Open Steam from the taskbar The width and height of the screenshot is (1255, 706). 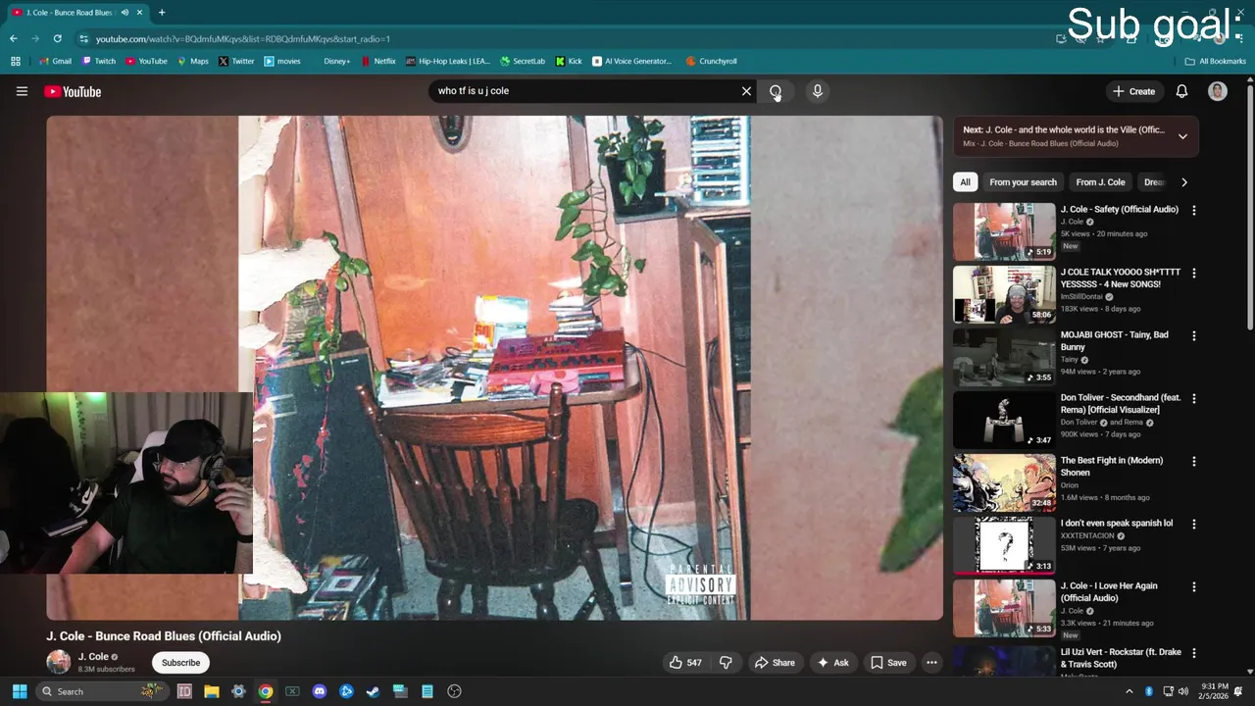(x=373, y=691)
